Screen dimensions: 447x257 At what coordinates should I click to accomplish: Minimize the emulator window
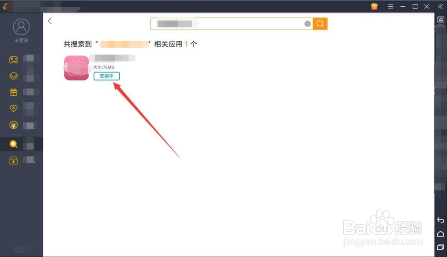[x=403, y=6]
